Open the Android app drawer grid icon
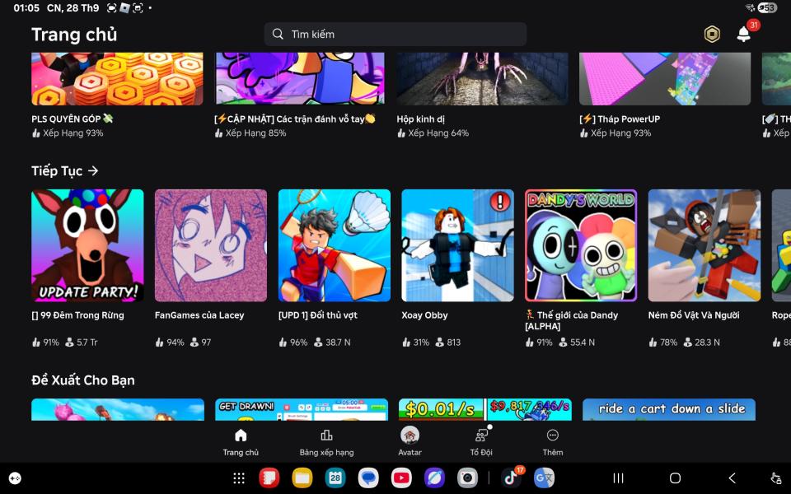 coord(239,478)
